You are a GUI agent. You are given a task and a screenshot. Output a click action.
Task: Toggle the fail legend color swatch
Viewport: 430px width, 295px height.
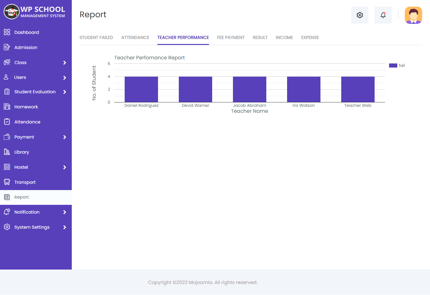[x=393, y=65]
